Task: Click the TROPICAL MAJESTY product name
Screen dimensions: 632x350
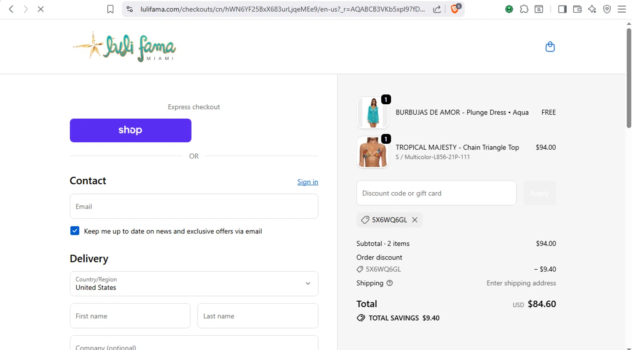Action: tap(457, 147)
